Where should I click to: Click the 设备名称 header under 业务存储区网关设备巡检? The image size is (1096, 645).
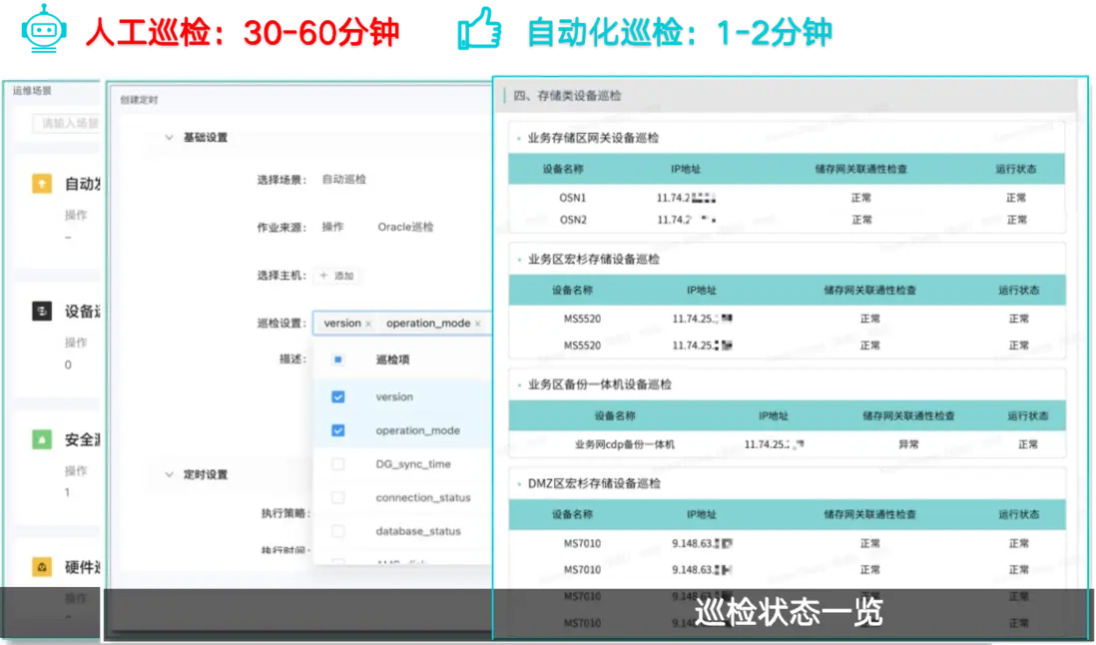click(x=563, y=169)
